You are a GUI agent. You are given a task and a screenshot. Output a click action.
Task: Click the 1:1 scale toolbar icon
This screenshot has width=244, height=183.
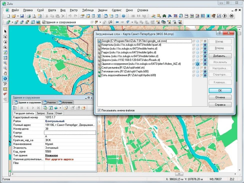[x=138, y=16]
